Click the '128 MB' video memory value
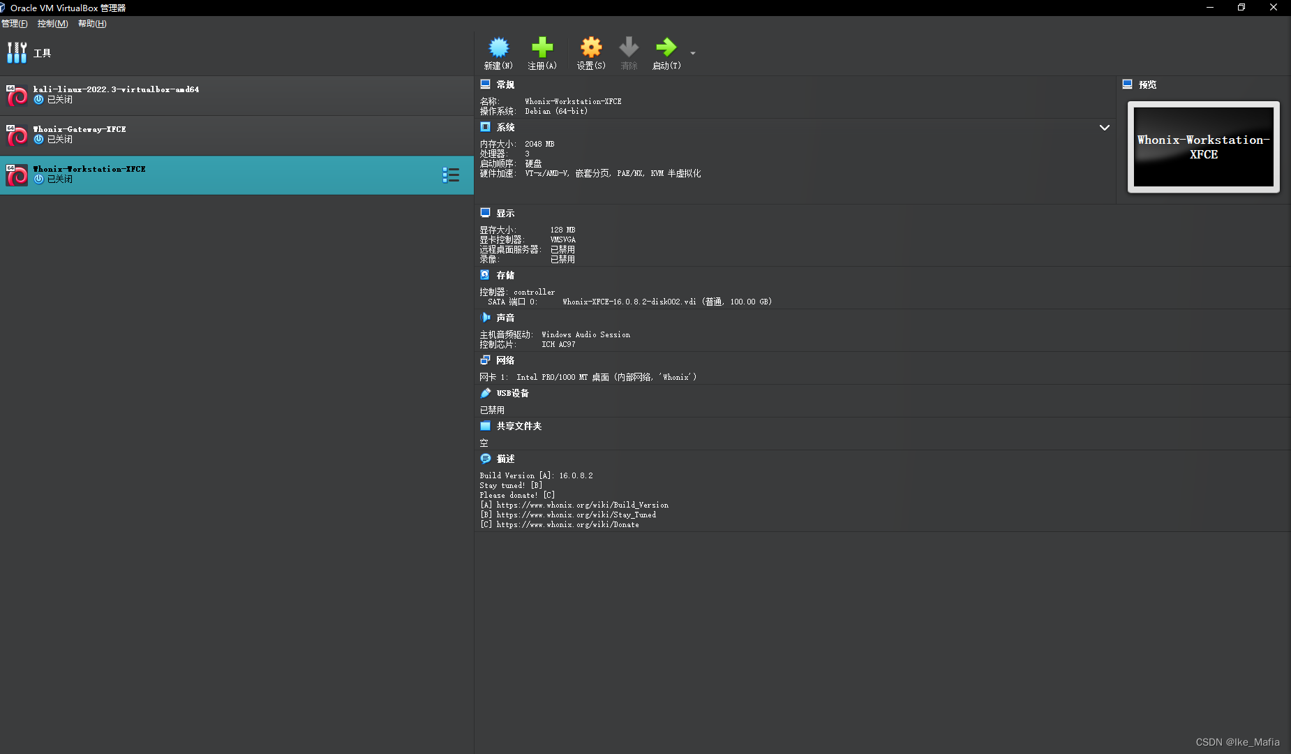Viewport: 1291px width, 754px height. click(562, 230)
